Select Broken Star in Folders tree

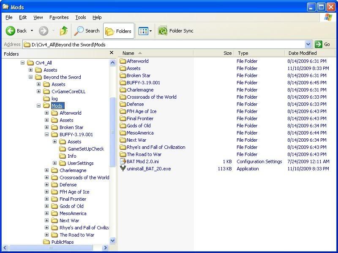(71, 127)
